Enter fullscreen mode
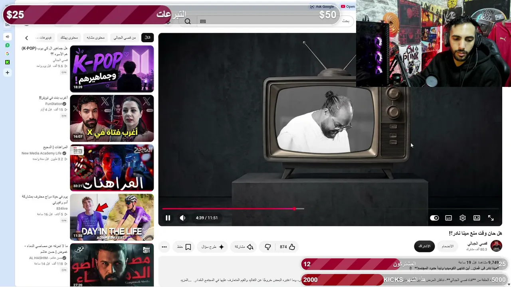Image resolution: width=511 pixels, height=287 pixels. click(491, 218)
